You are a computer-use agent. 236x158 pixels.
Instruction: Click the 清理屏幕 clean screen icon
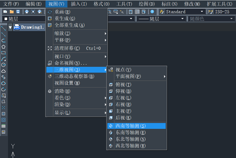(50, 48)
